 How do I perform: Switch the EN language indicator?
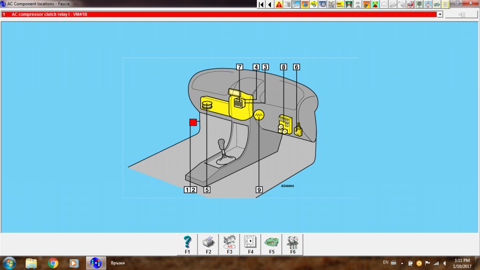click(x=385, y=262)
